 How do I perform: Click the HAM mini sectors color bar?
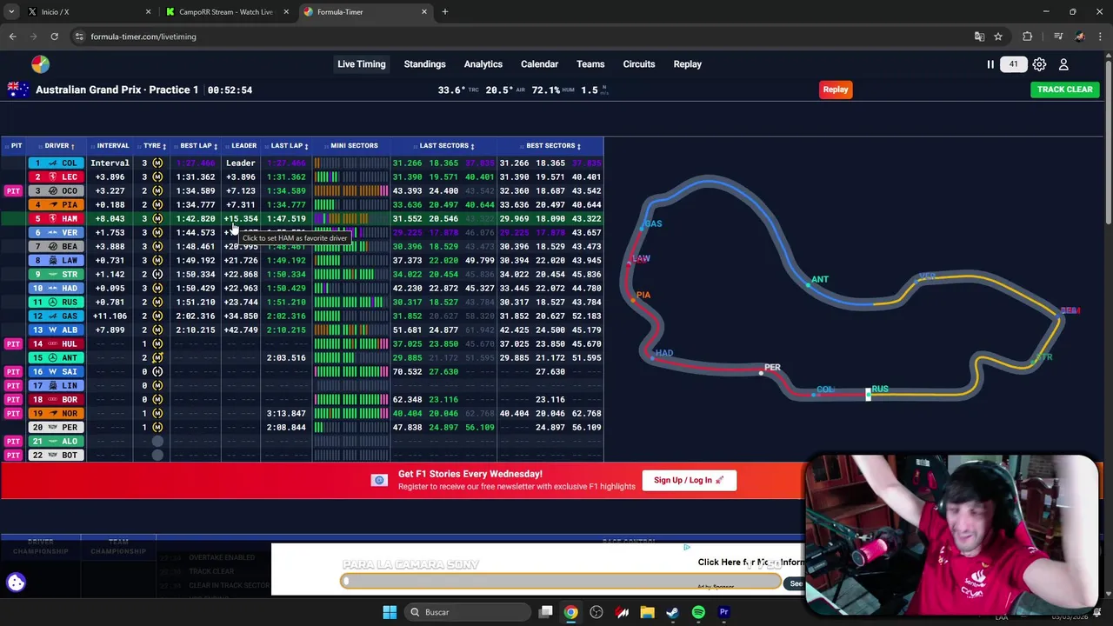point(351,218)
